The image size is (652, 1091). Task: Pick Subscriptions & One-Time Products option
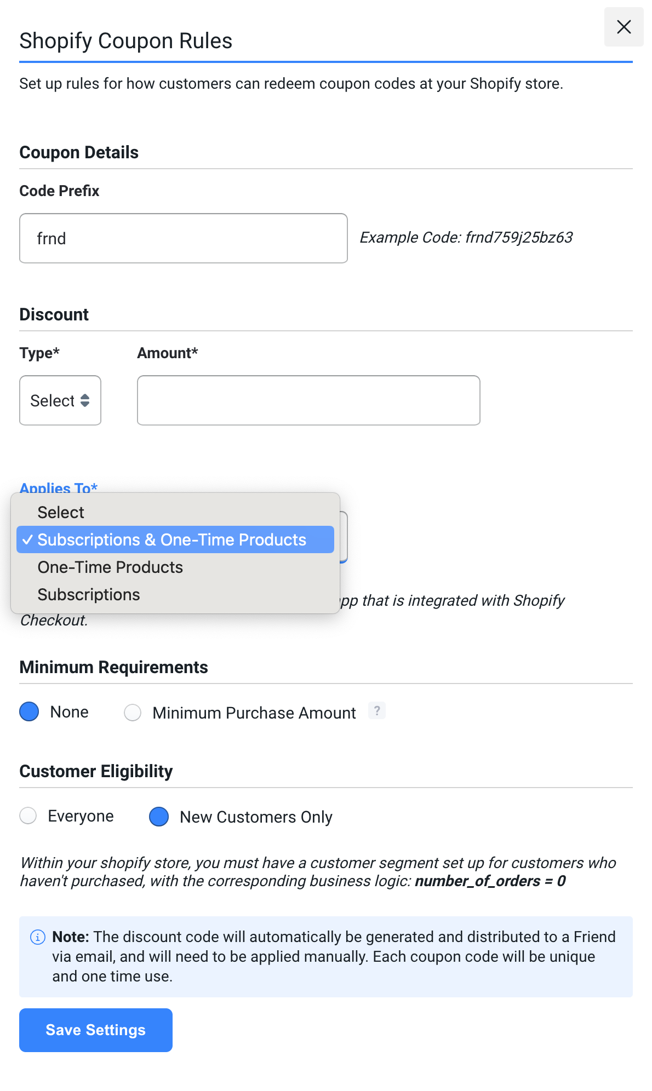coord(175,540)
